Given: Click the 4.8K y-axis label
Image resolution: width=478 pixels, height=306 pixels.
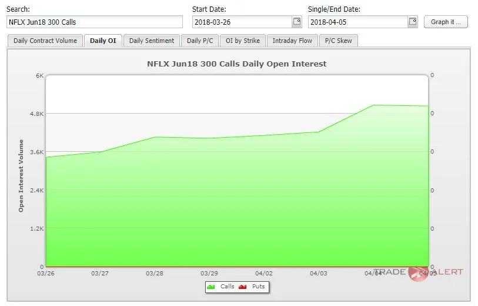Looking at the screenshot, I should point(37,114).
